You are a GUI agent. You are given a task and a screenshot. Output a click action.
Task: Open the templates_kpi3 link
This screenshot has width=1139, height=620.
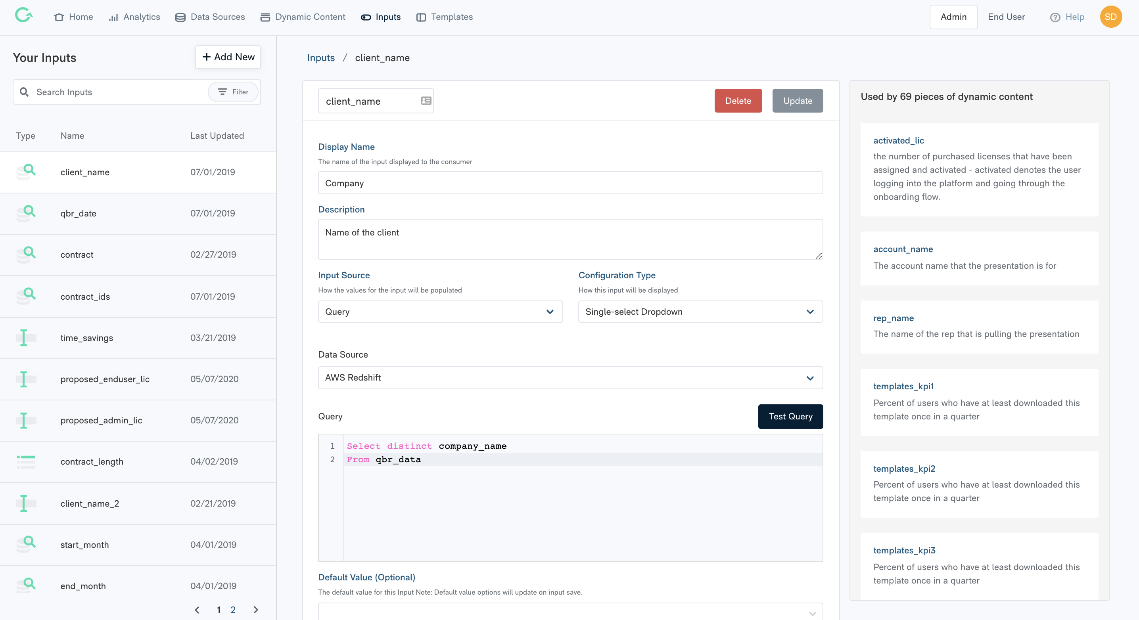(x=904, y=550)
